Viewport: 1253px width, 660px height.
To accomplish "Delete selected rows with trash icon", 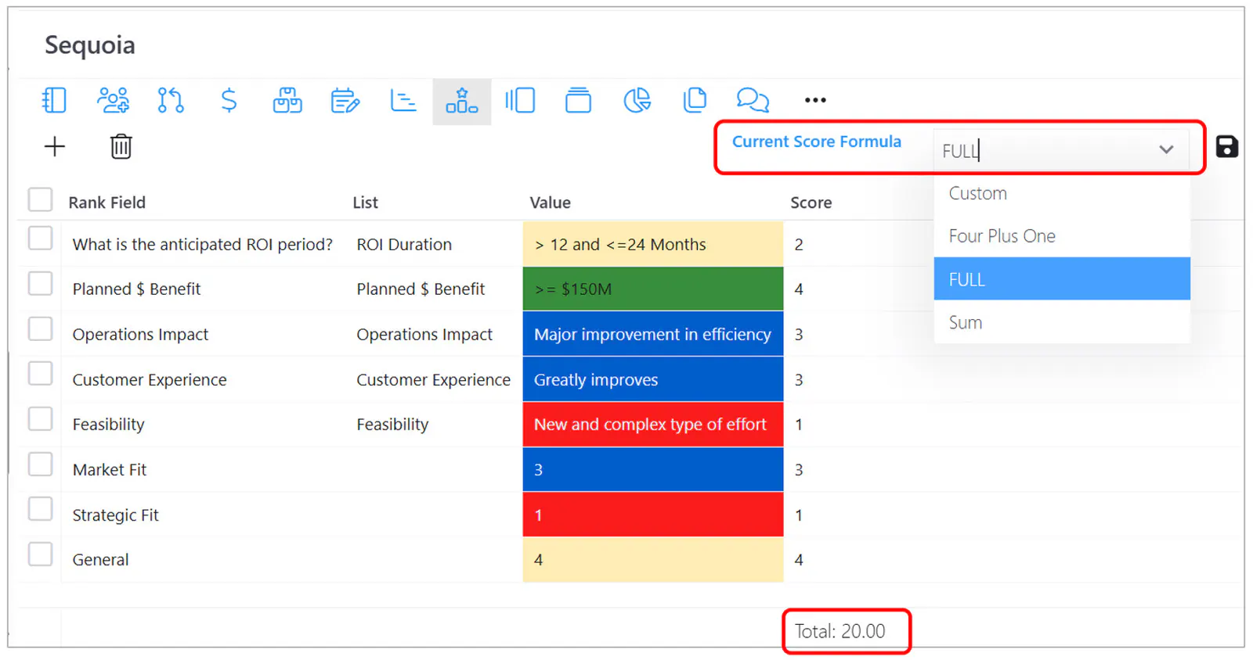I will pyautogui.click(x=121, y=146).
